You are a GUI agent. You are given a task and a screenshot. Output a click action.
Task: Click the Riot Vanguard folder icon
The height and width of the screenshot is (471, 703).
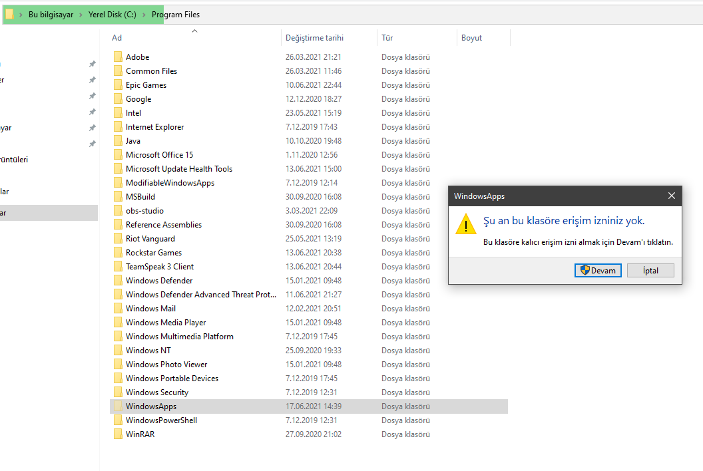pyautogui.click(x=118, y=238)
